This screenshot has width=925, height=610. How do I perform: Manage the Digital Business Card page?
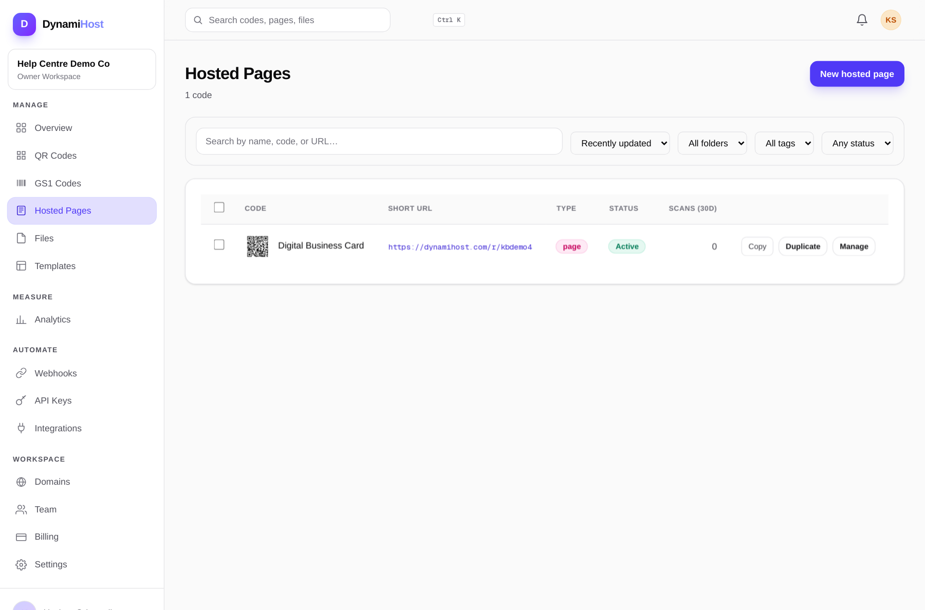point(854,246)
